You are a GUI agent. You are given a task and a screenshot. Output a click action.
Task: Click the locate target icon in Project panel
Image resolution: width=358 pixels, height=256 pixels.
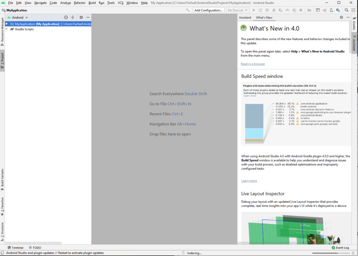point(66,17)
